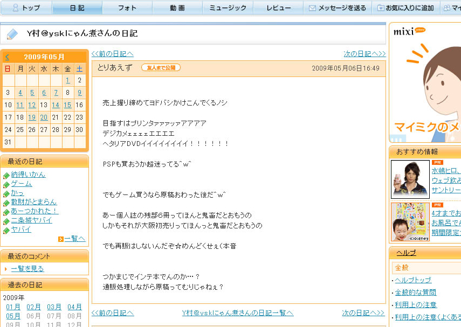Go to 次の日記へ at top
The image size is (461, 327).
[x=364, y=54]
